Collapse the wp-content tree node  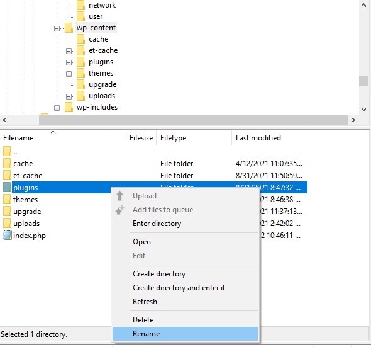[x=57, y=29]
